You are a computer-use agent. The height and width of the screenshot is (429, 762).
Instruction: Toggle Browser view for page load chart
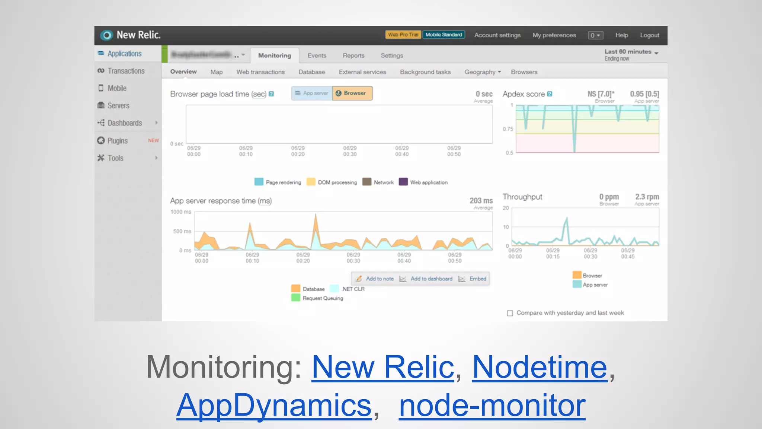coord(352,93)
